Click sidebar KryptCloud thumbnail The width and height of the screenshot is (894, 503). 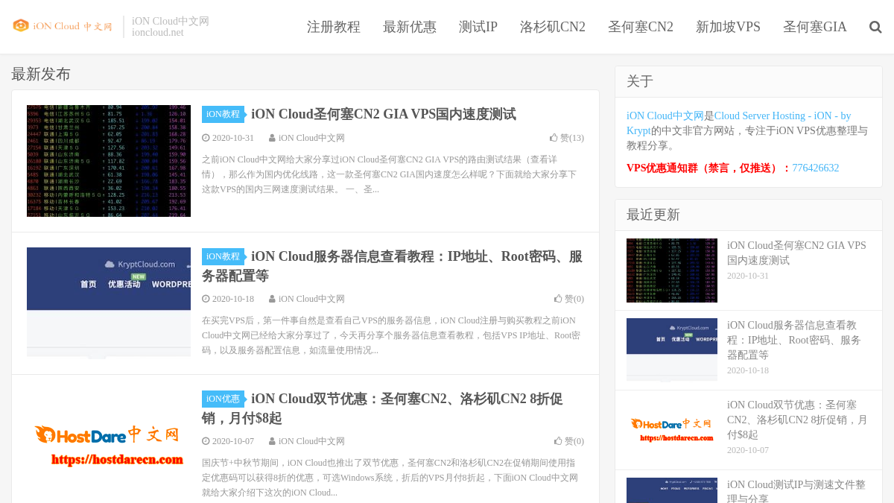[672, 349]
